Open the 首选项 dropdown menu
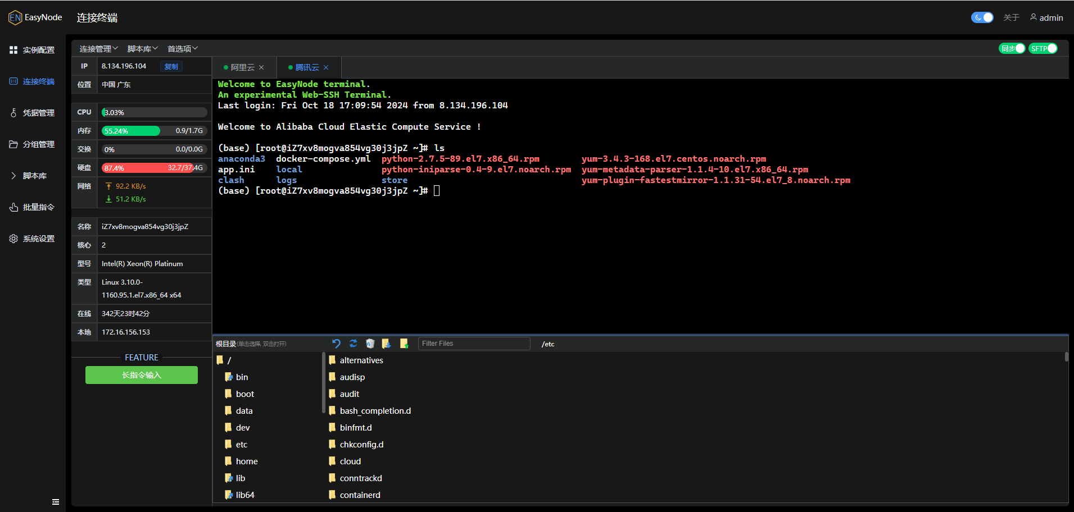 pyautogui.click(x=183, y=49)
